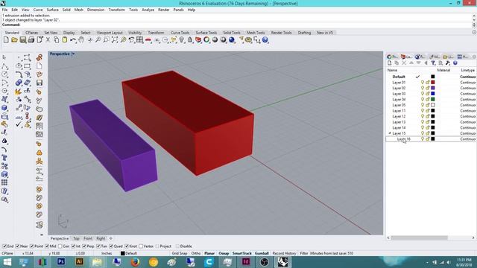Switch to the Top viewport tab
The image size is (477, 268).
pyautogui.click(x=76, y=238)
